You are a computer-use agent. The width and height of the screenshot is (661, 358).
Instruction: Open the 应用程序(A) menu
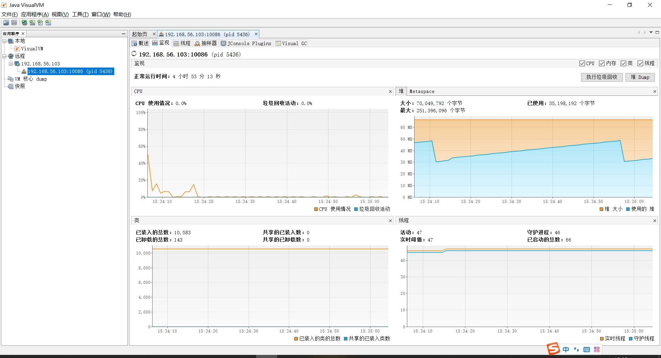point(35,14)
